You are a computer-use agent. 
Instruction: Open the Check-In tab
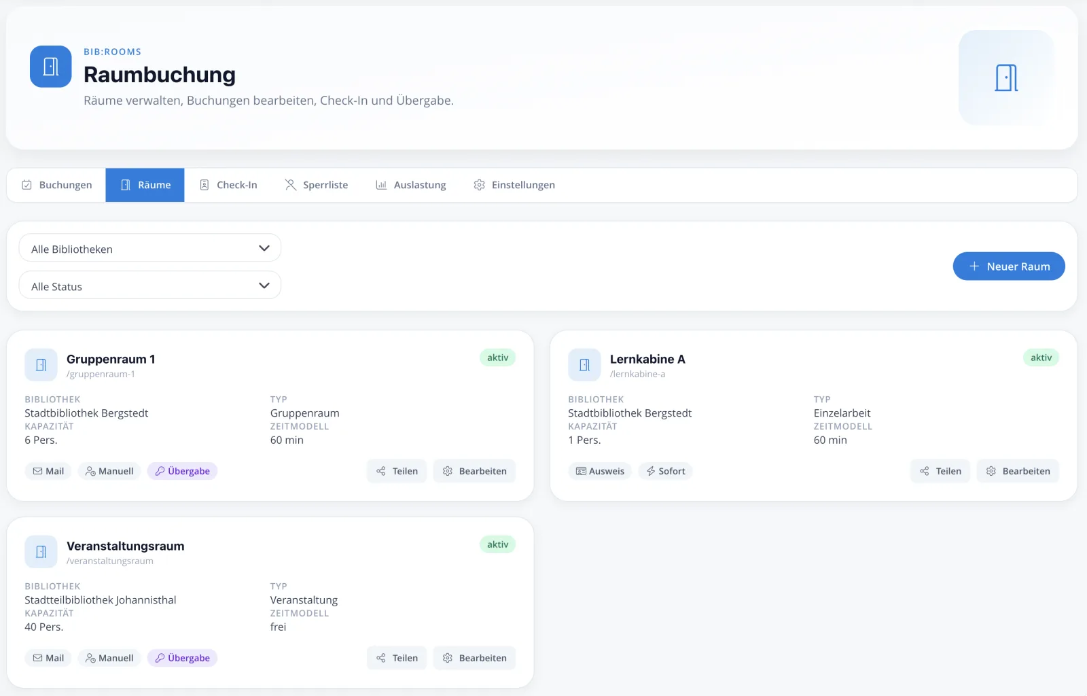tap(228, 185)
